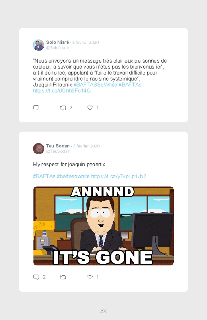Open the #BAFTASSoWhite hashtag link
This screenshot has height=320, width=207.
(95, 85)
